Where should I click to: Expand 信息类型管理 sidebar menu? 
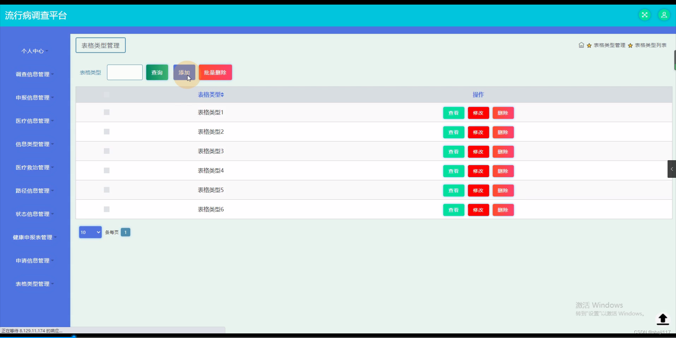(x=35, y=144)
